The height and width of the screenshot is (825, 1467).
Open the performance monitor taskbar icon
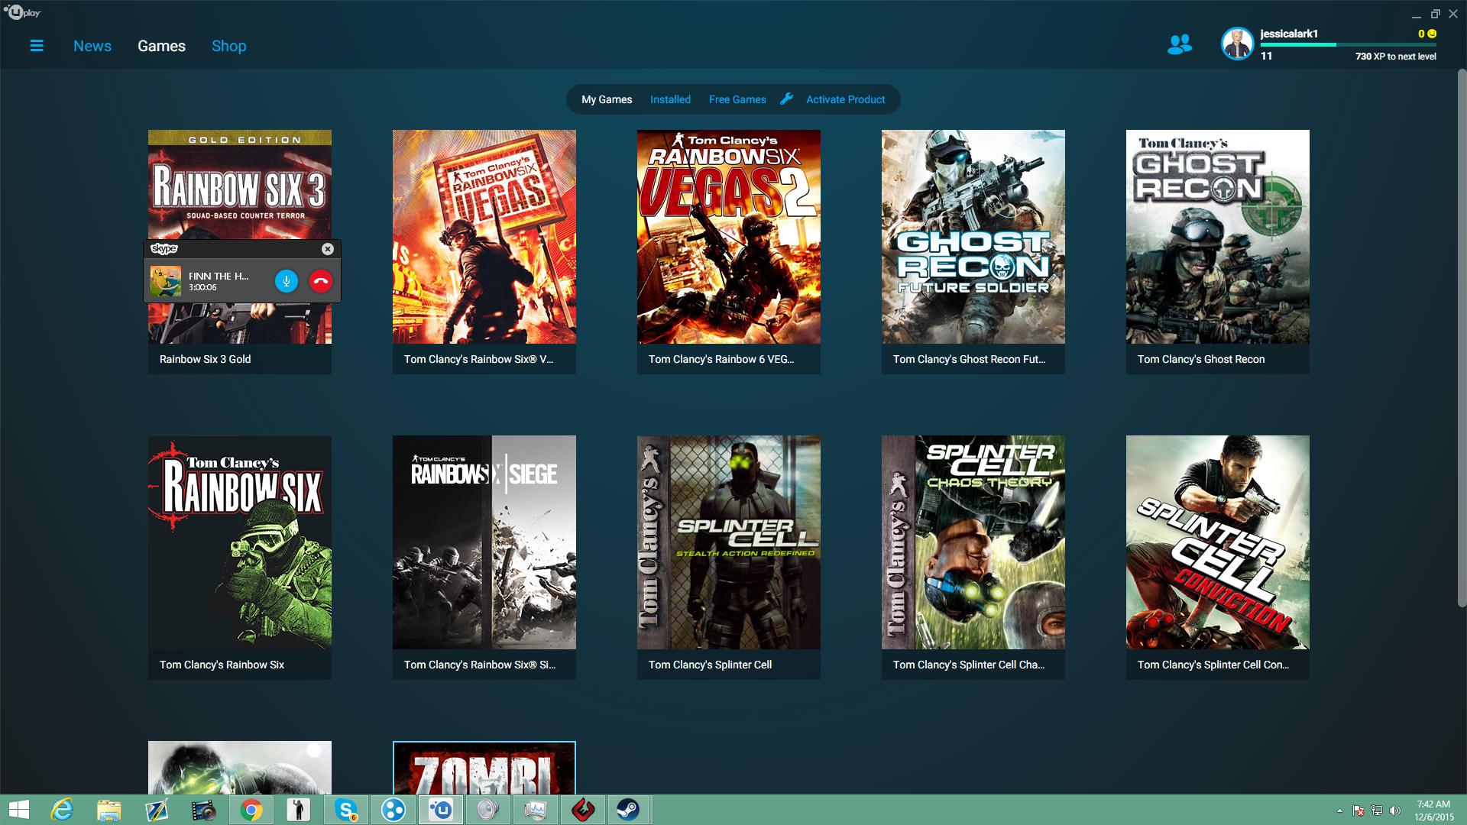pos(535,810)
